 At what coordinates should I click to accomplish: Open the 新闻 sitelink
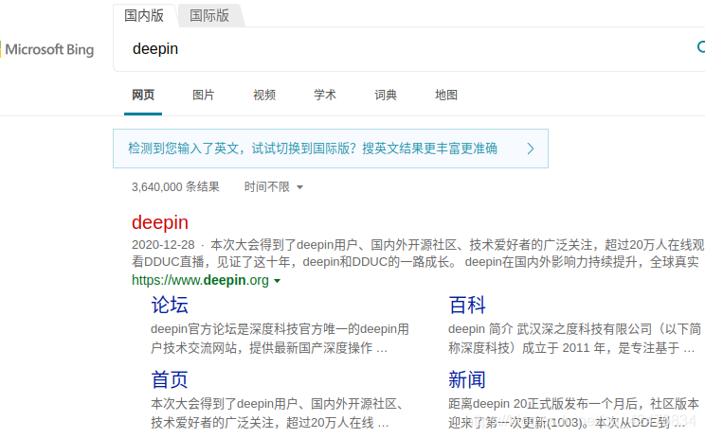point(467,379)
